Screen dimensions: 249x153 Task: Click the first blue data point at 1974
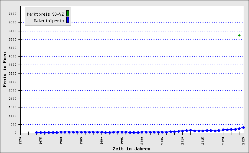click(36, 132)
